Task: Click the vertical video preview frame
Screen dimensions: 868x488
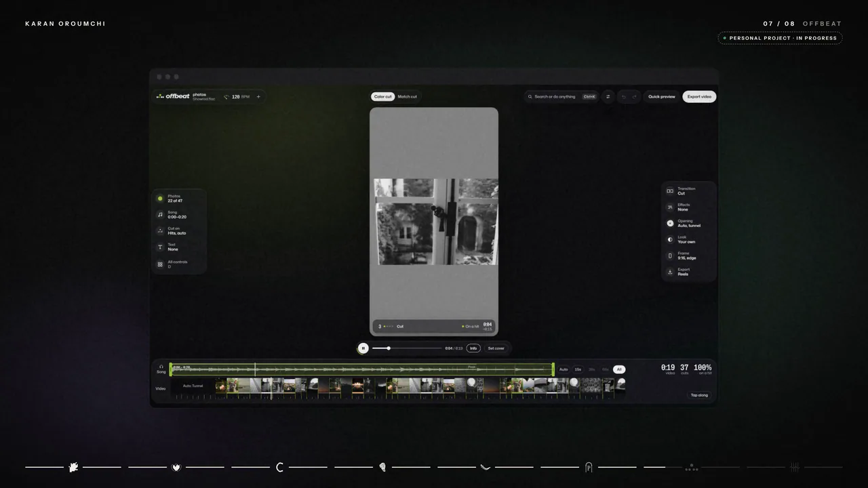Action: tap(434, 221)
